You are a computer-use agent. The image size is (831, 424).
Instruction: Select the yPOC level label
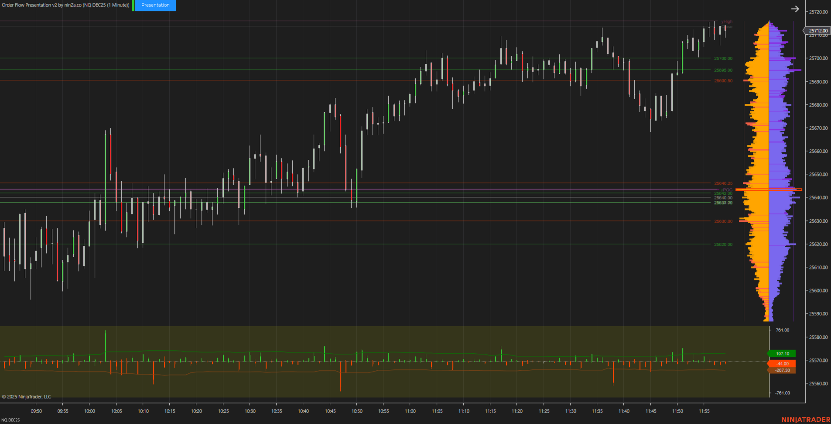click(727, 190)
